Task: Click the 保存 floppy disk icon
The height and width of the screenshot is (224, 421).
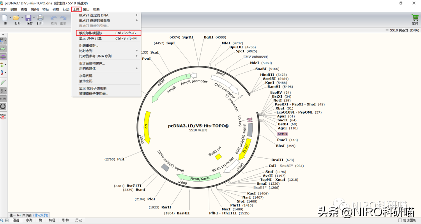Action: pyautogui.click(x=28, y=18)
